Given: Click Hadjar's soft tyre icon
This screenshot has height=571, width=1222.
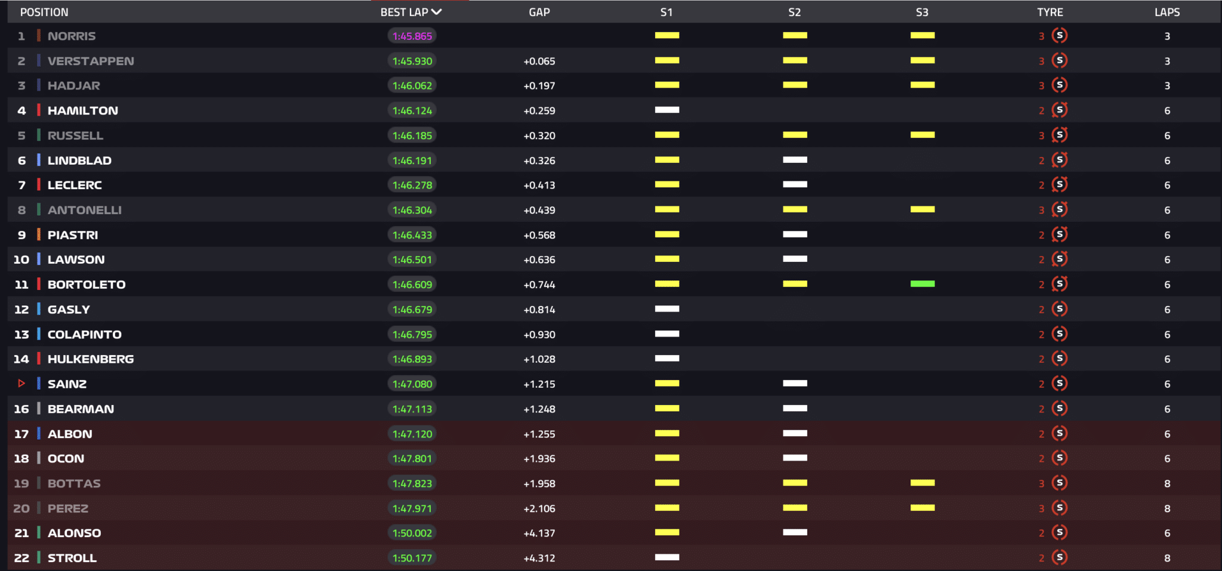Looking at the screenshot, I should pos(1060,85).
